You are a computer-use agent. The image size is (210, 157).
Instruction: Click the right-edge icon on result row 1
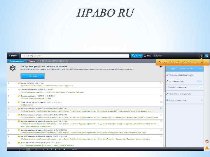161,83
